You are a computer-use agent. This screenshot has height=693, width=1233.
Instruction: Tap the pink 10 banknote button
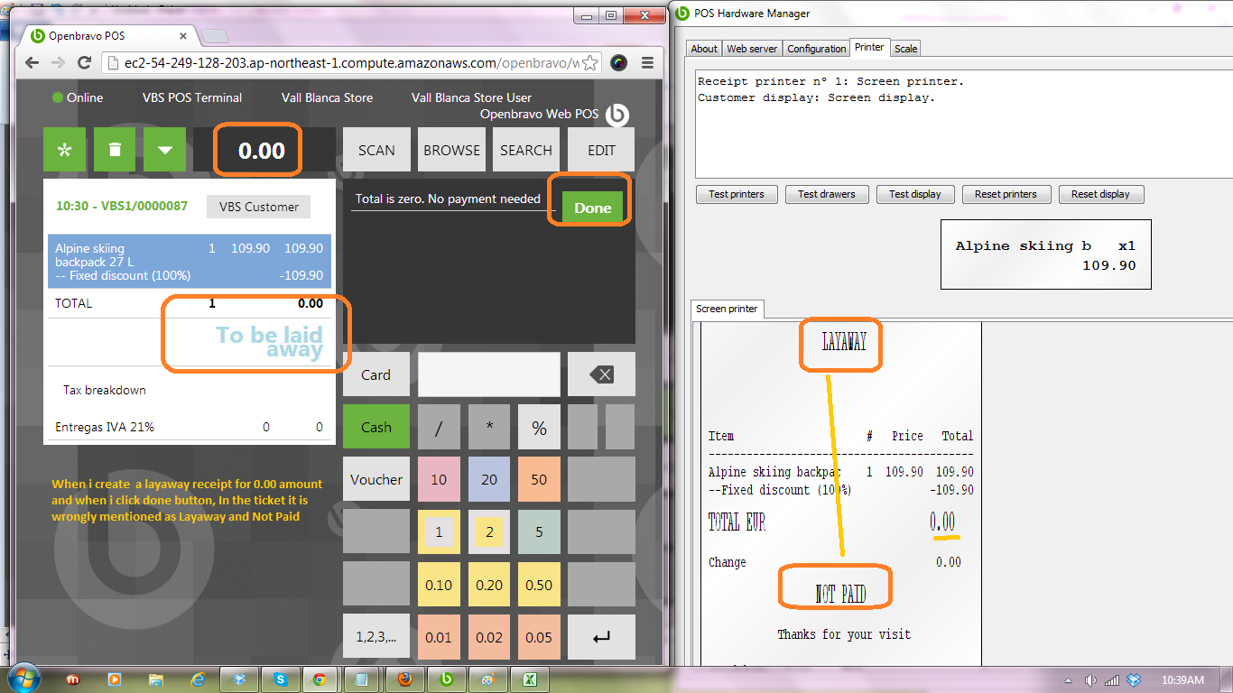click(439, 479)
